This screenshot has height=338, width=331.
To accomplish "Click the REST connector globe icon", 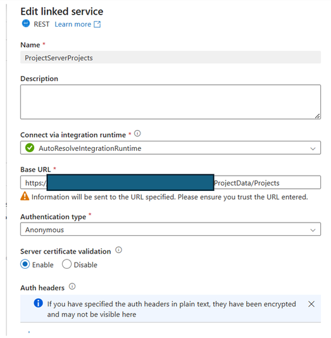I will pos(26,23).
